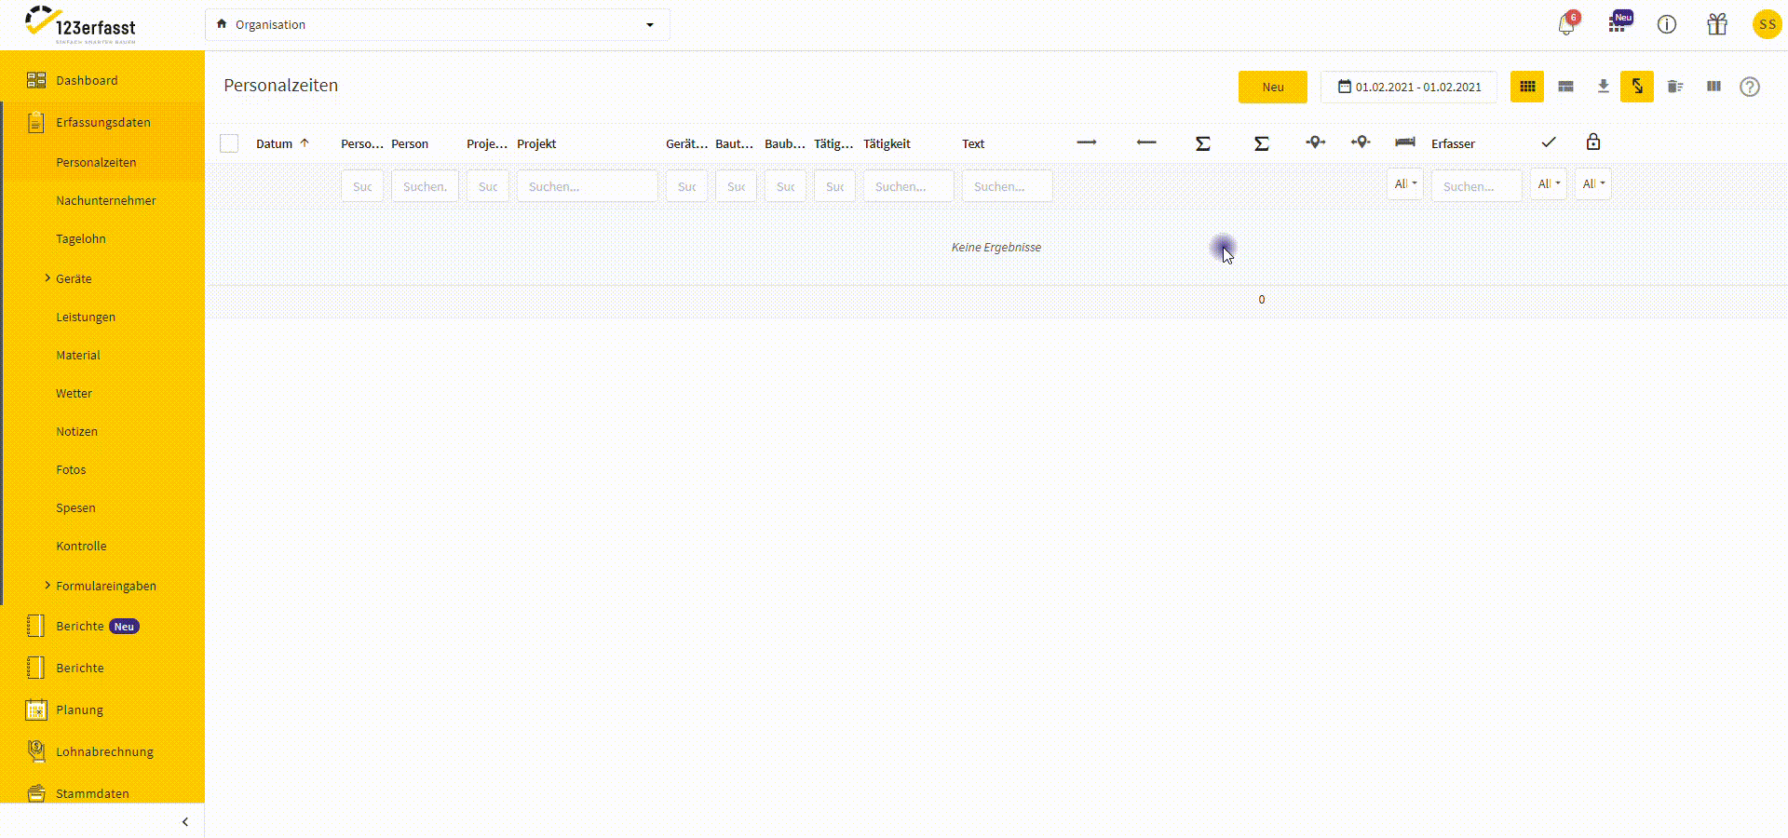Click the Projekt column header
The width and height of the screenshot is (1788, 838).
coord(536,143)
